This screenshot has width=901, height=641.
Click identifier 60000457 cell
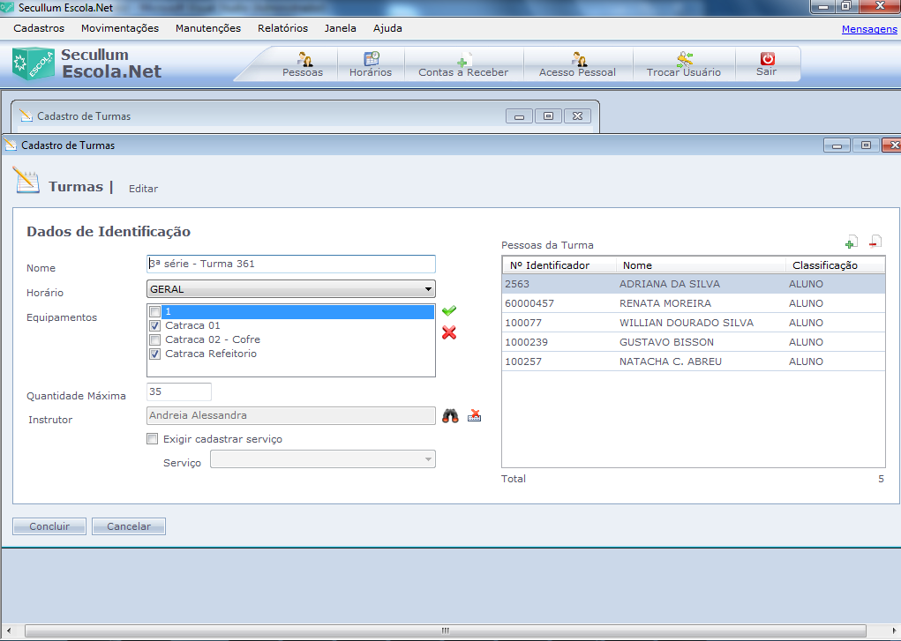pos(529,303)
